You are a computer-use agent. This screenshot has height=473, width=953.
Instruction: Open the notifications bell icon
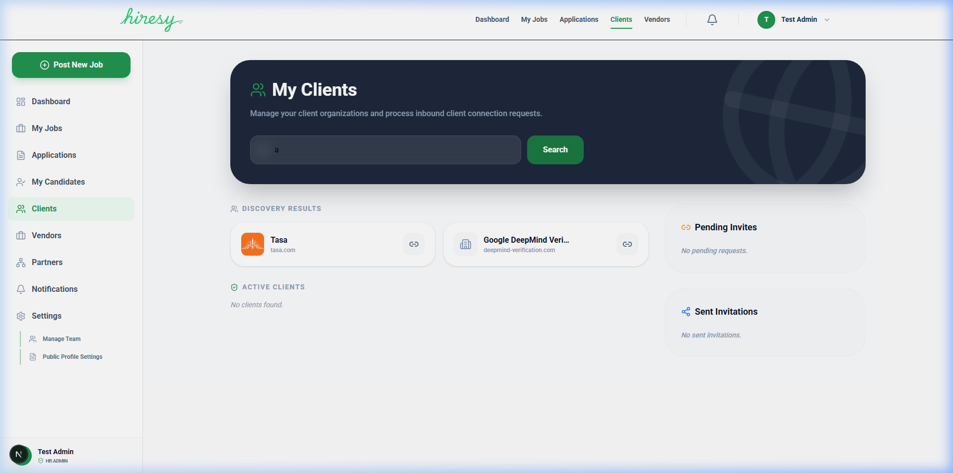point(712,20)
